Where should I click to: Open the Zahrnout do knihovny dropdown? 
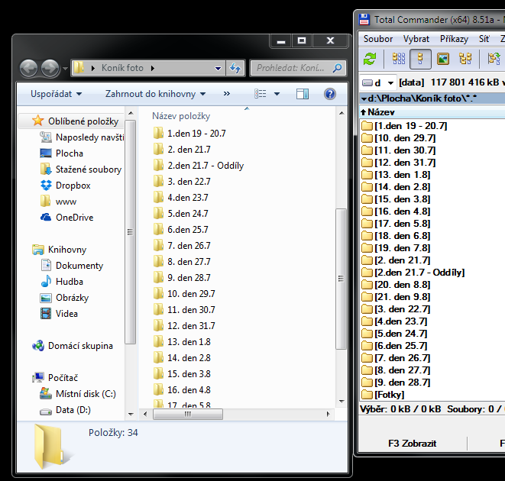[155, 94]
